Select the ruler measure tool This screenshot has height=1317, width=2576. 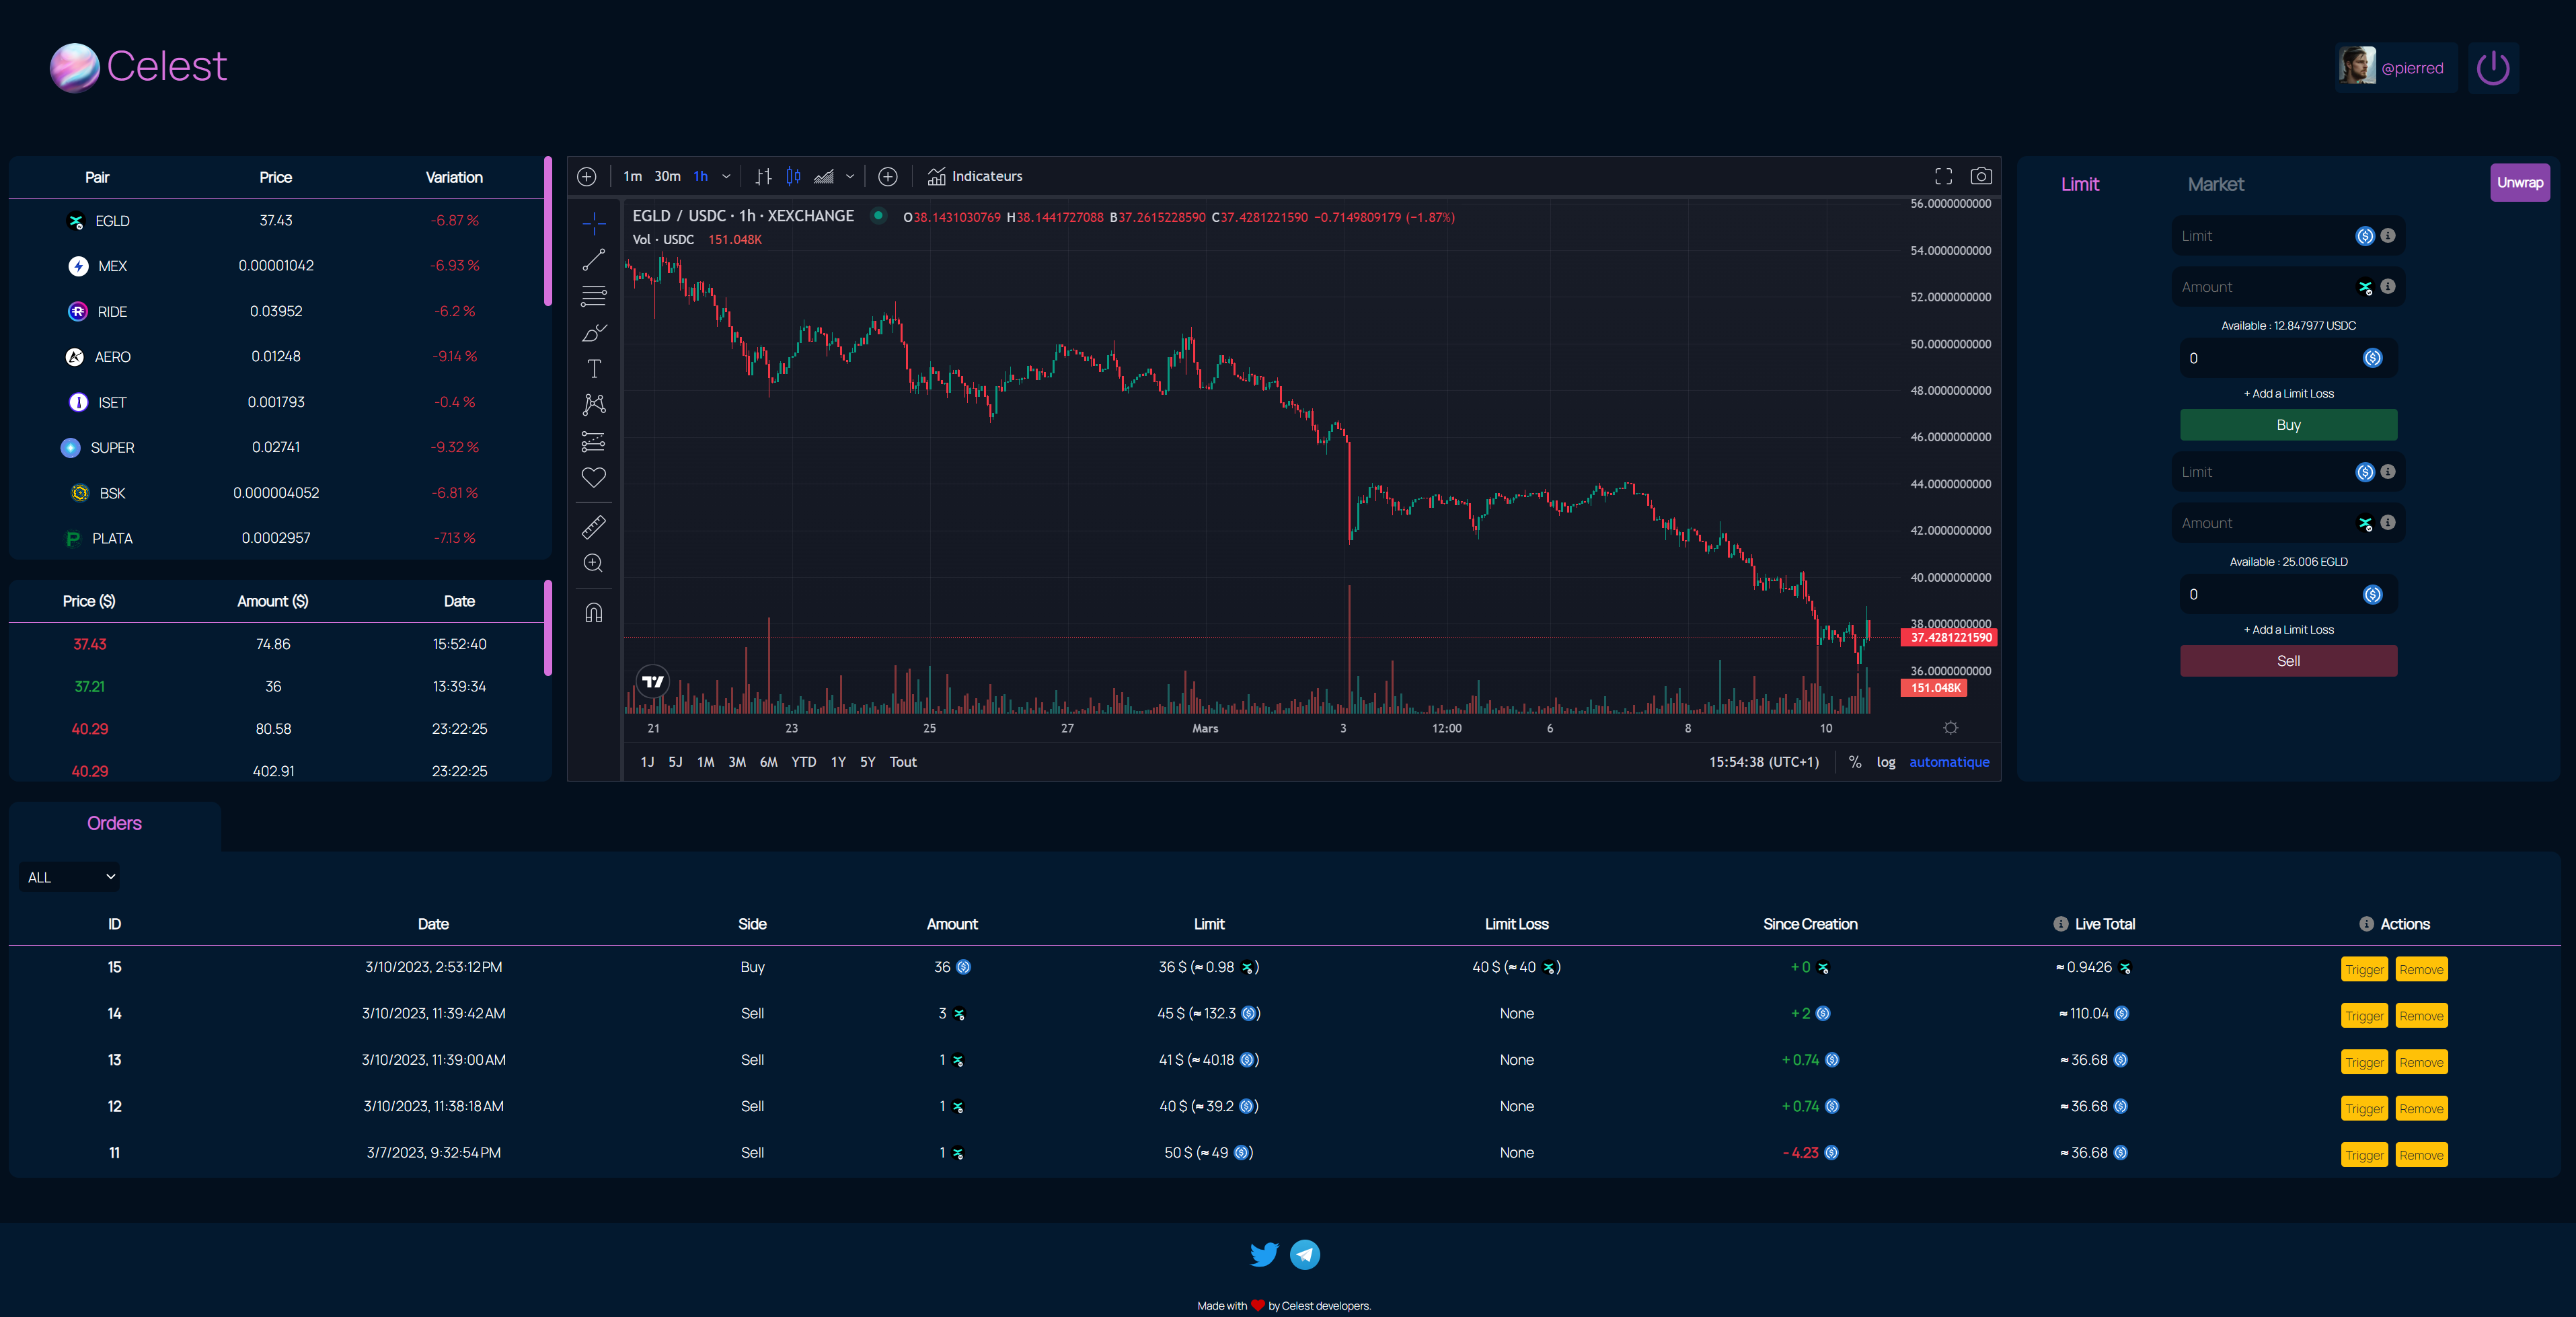[x=594, y=526]
